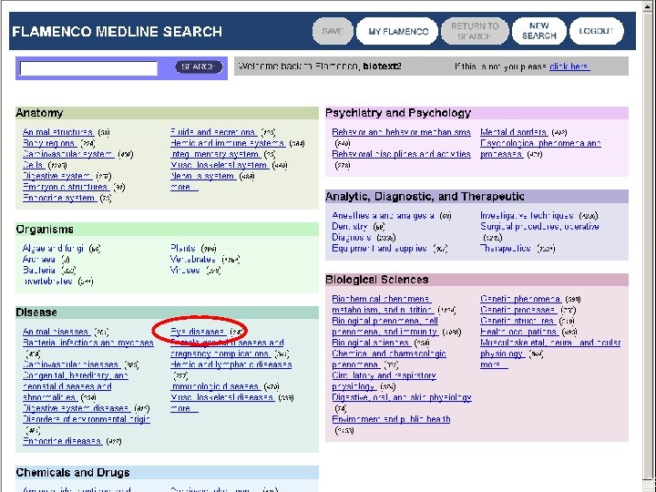Open Genetic processes category
The height and width of the screenshot is (492, 656).
coord(518,310)
